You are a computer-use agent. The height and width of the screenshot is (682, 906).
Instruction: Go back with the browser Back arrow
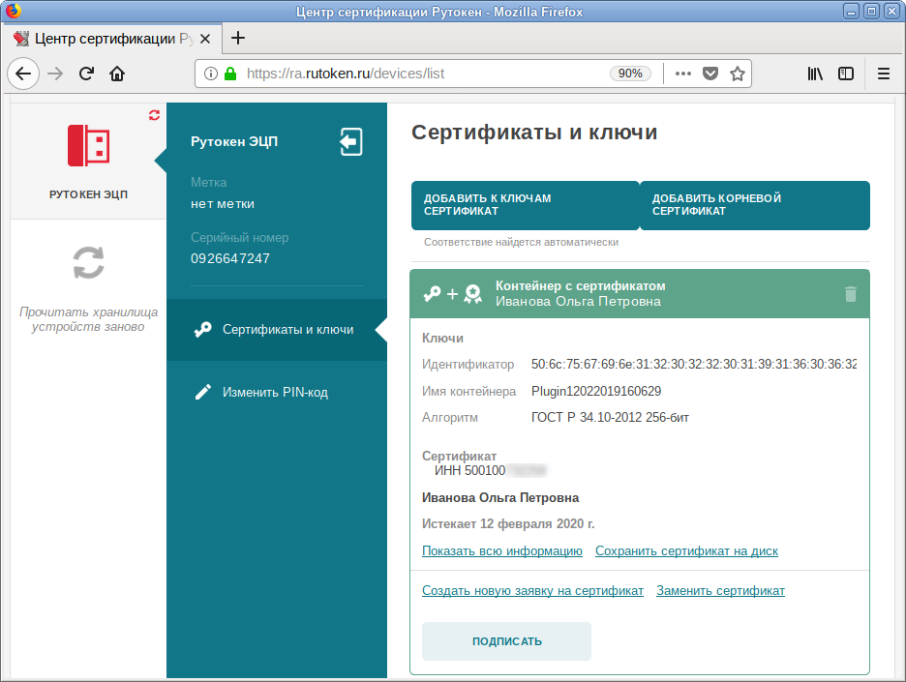coord(23,74)
